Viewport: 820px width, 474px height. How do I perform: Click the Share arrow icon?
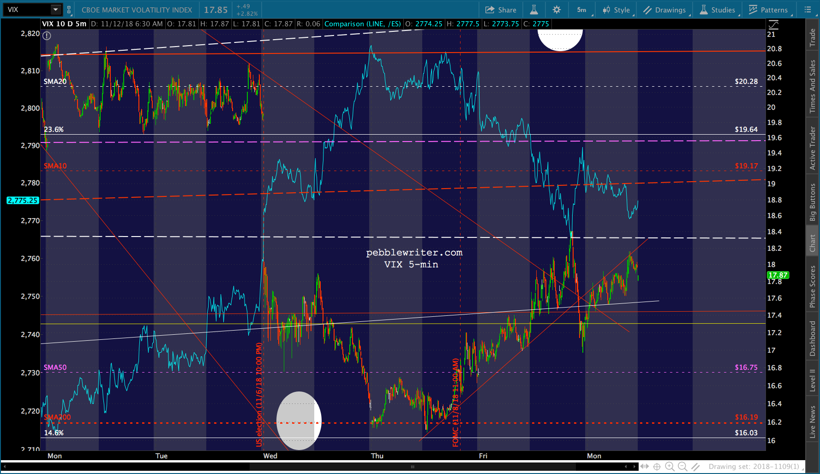(490, 10)
